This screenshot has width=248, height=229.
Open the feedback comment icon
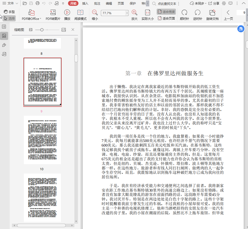point(230,3)
